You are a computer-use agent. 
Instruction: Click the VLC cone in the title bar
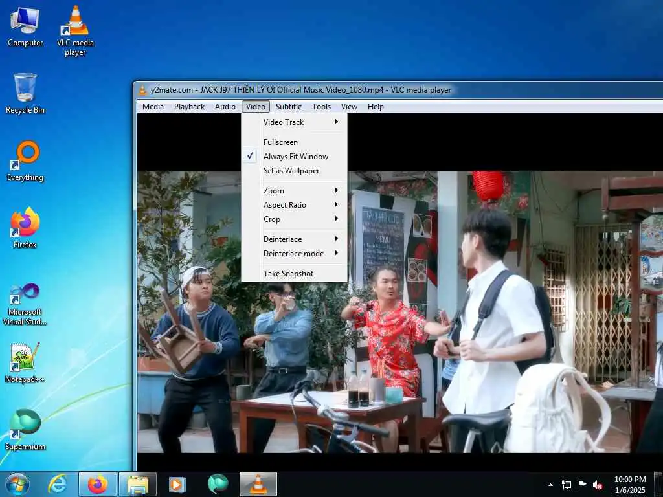click(142, 90)
